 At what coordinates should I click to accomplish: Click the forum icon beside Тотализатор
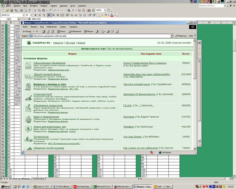tap(29, 139)
